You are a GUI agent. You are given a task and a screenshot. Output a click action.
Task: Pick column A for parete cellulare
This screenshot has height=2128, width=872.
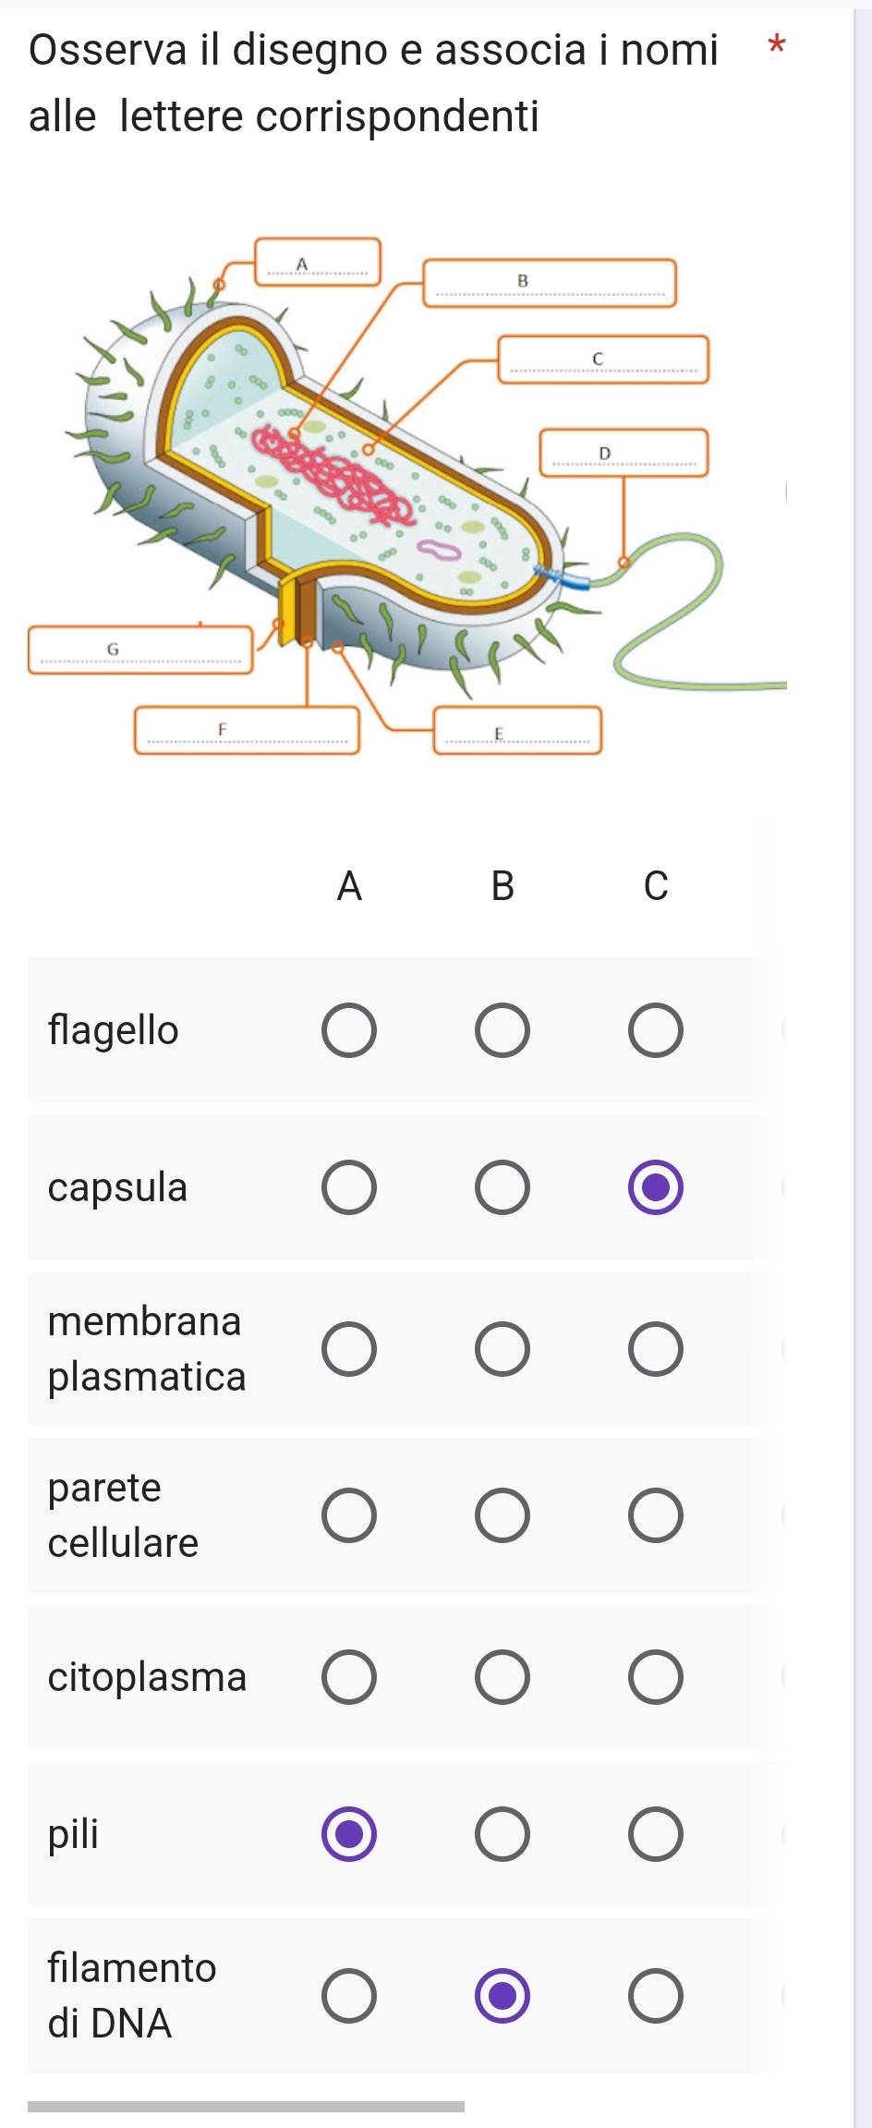click(349, 1515)
